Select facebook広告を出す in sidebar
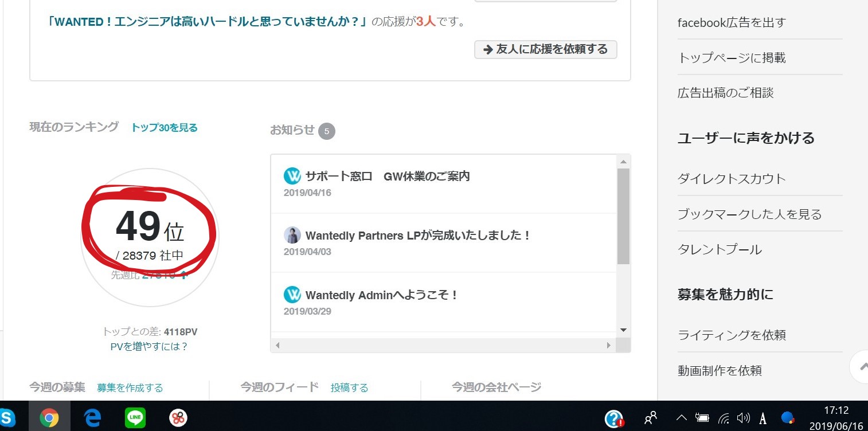This screenshot has width=868, height=431. click(732, 22)
